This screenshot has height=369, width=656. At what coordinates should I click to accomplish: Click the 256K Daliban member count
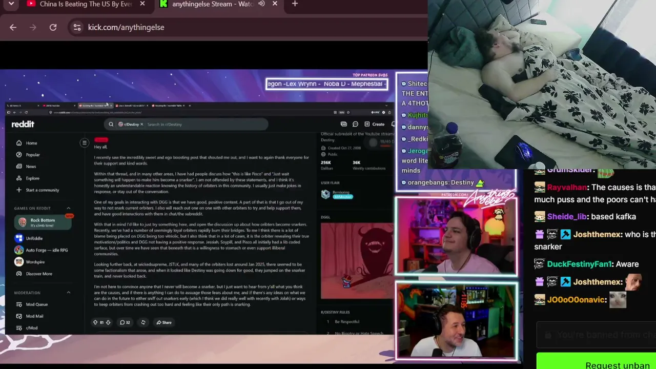pos(326,165)
